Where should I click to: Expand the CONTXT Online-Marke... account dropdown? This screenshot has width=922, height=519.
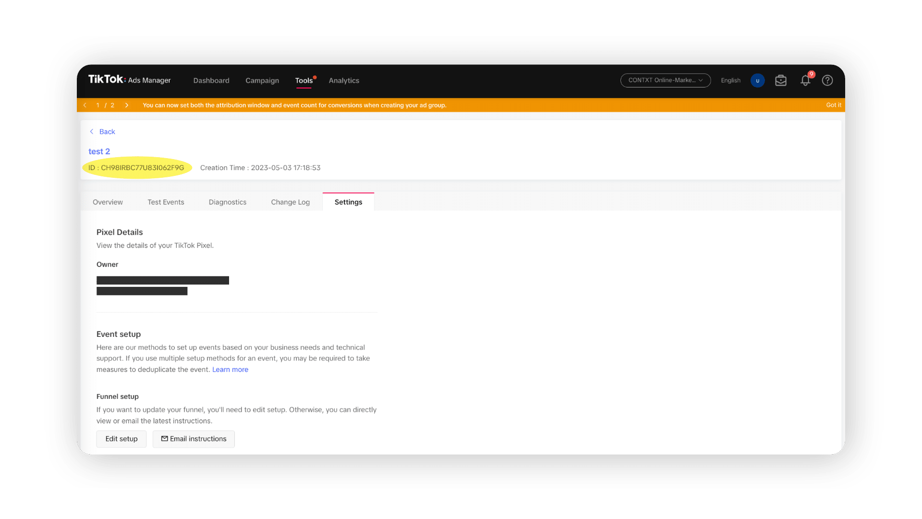pos(666,80)
